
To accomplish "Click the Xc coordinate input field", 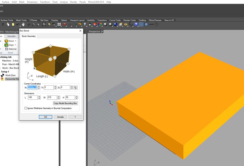I will tap(32, 87).
